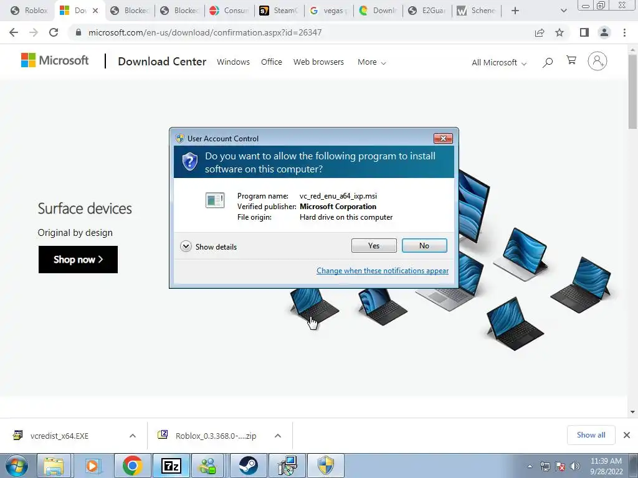Viewport: 638px width, 478px height.
Task: Click Yes in User Account Control
Action: [374, 245]
